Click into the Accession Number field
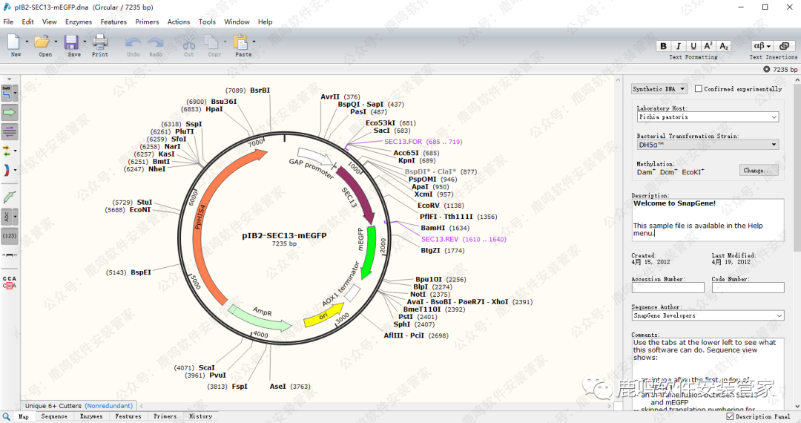This screenshot has height=423, width=801. point(667,288)
